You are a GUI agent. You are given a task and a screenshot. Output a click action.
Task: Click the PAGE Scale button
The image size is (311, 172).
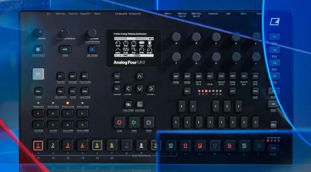pyautogui.click(x=274, y=148)
